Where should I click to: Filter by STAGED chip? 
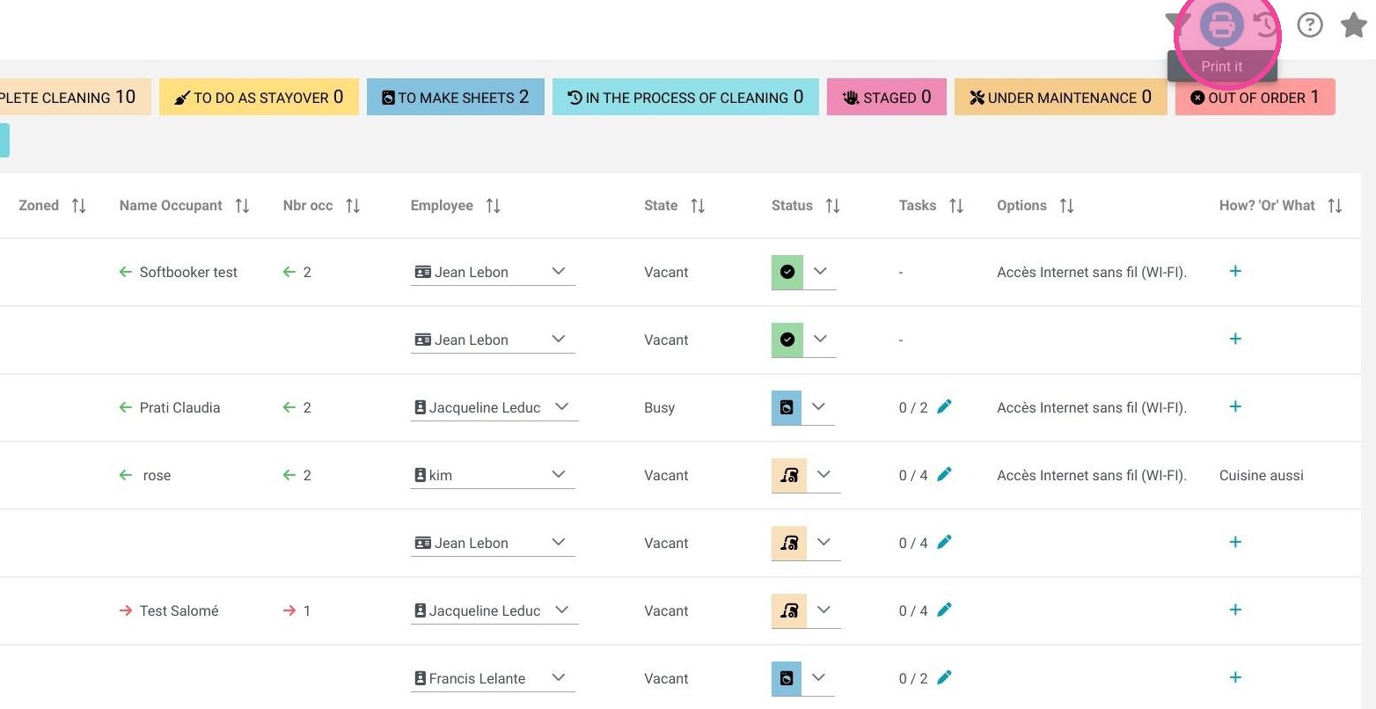tap(886, 97)
